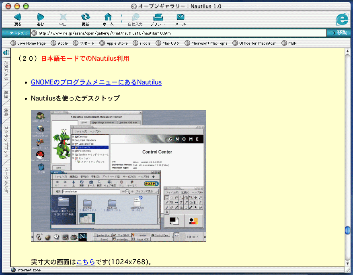Click the 自動入力 AutoFill toolbar icon
This screenshot has width=353, height=275.
tap(135, 19)
